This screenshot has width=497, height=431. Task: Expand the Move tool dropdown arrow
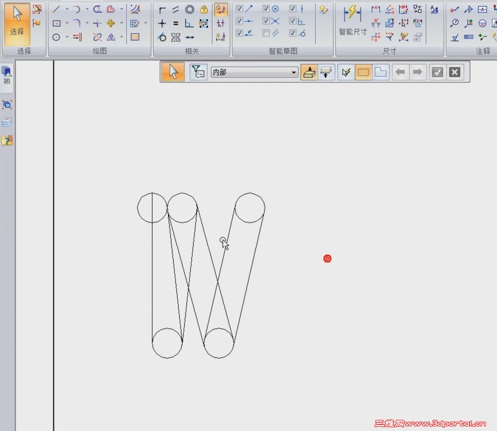(121, 23)
